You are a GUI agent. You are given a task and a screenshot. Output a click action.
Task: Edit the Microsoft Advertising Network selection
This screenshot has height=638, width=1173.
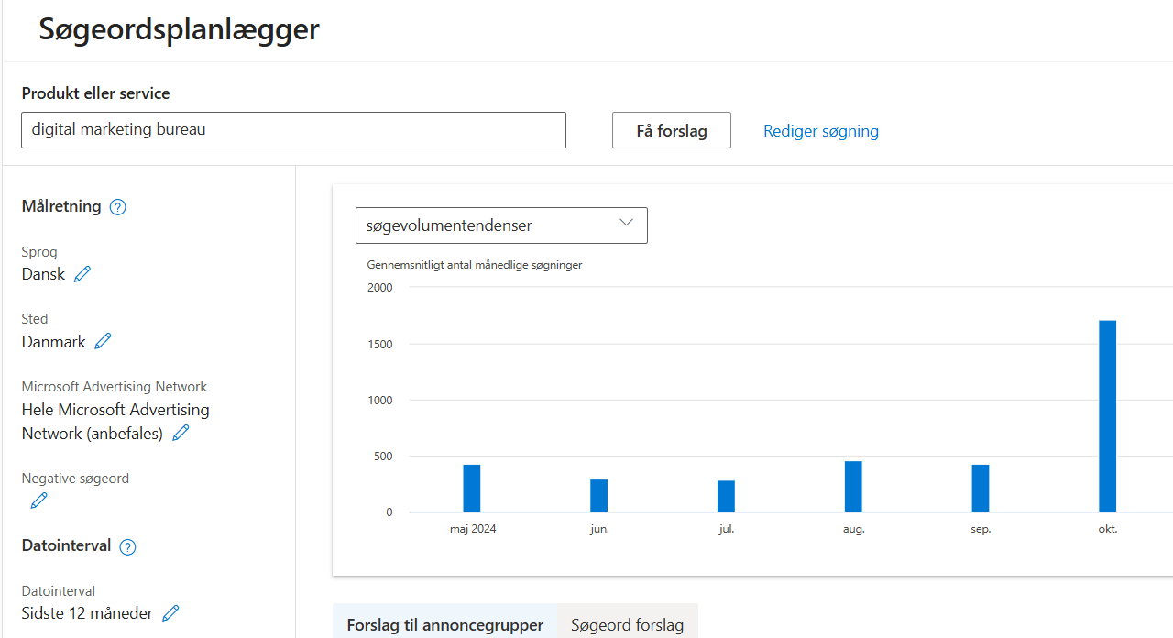pos(181,434)
